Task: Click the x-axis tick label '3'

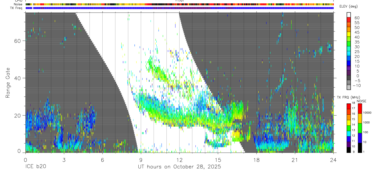Action: (x=64, y=160)
